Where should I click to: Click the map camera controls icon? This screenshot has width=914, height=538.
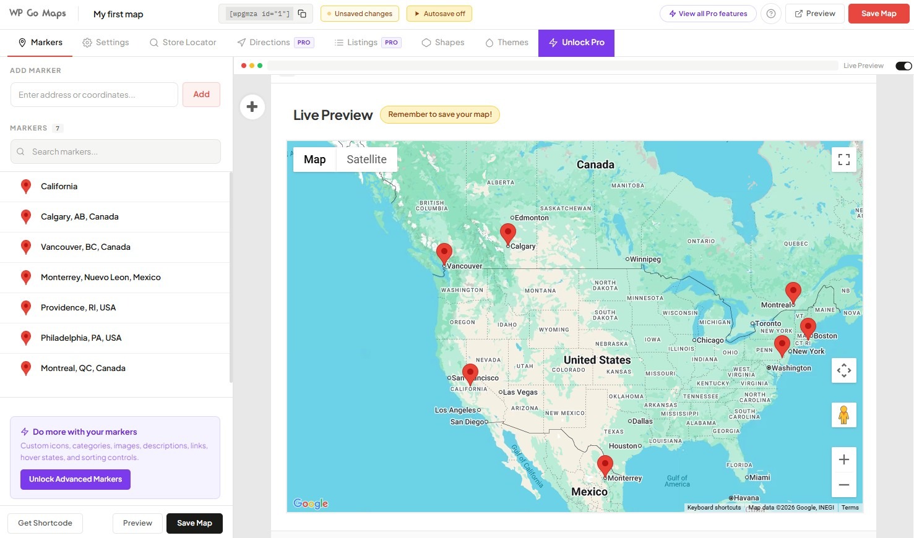pyautogui.click(x=844, y=370)
